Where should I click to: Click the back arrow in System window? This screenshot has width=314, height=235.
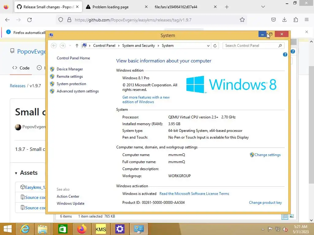pyautogui.click(x=54, y=46)
